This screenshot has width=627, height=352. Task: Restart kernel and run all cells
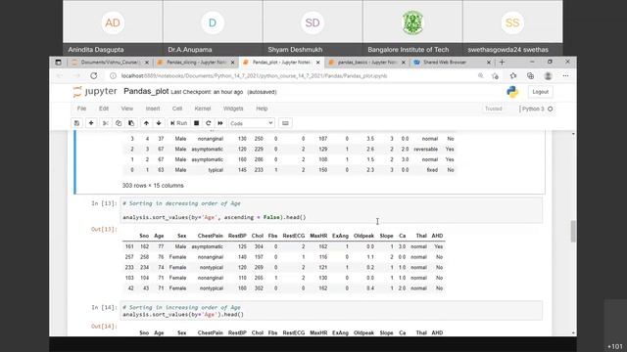point(220,123)
